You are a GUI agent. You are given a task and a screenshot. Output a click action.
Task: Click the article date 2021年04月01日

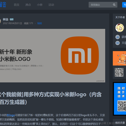coord(12,23)
